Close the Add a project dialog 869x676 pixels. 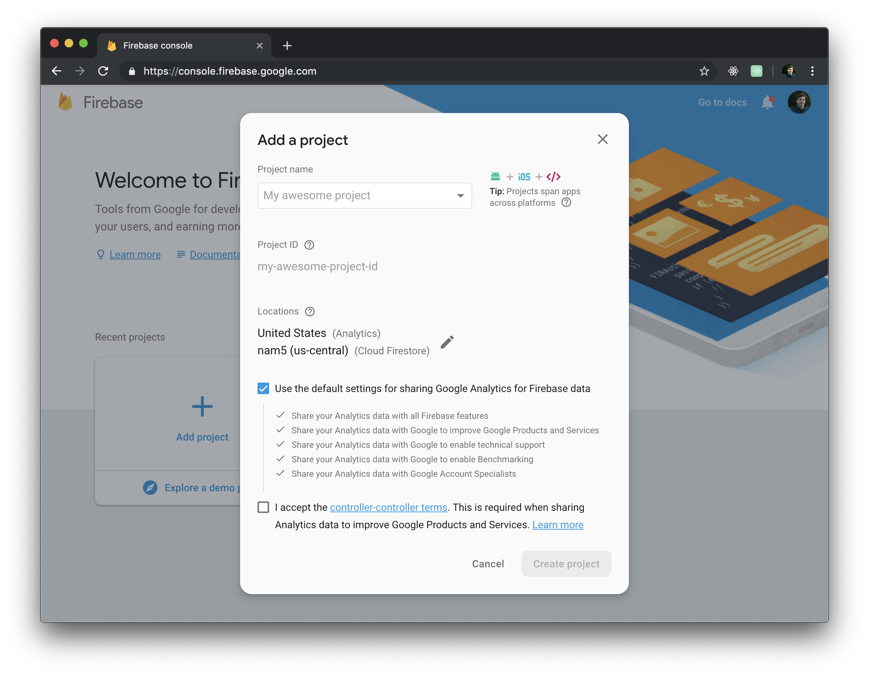602,139
